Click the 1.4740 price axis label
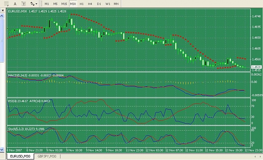 (x=256, y=16)
